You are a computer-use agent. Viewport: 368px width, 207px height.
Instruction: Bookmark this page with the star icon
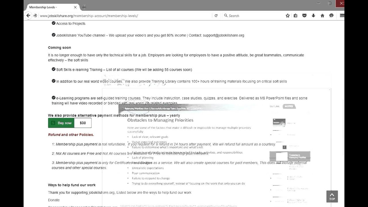coord(287,16)
